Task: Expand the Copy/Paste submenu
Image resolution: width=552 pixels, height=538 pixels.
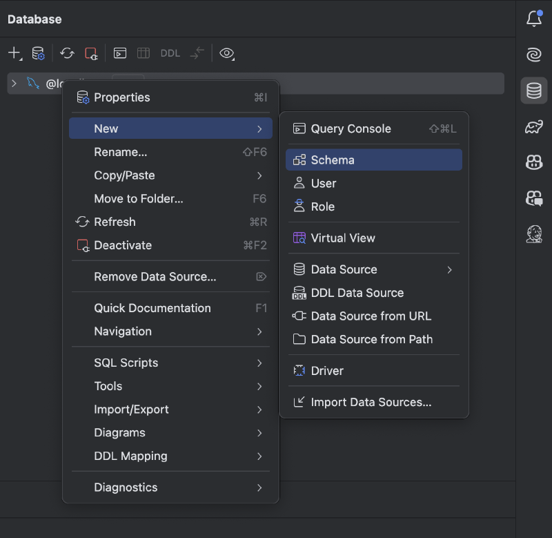Action: click(170, 175)
